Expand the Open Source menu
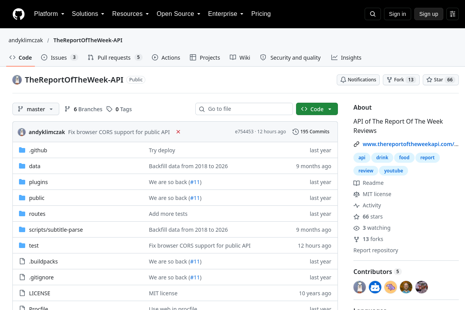465x310 pixels. click(179, 14)
